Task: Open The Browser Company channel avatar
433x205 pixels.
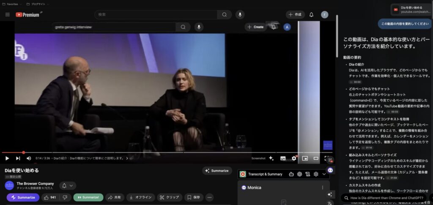Action: (9, 186)
